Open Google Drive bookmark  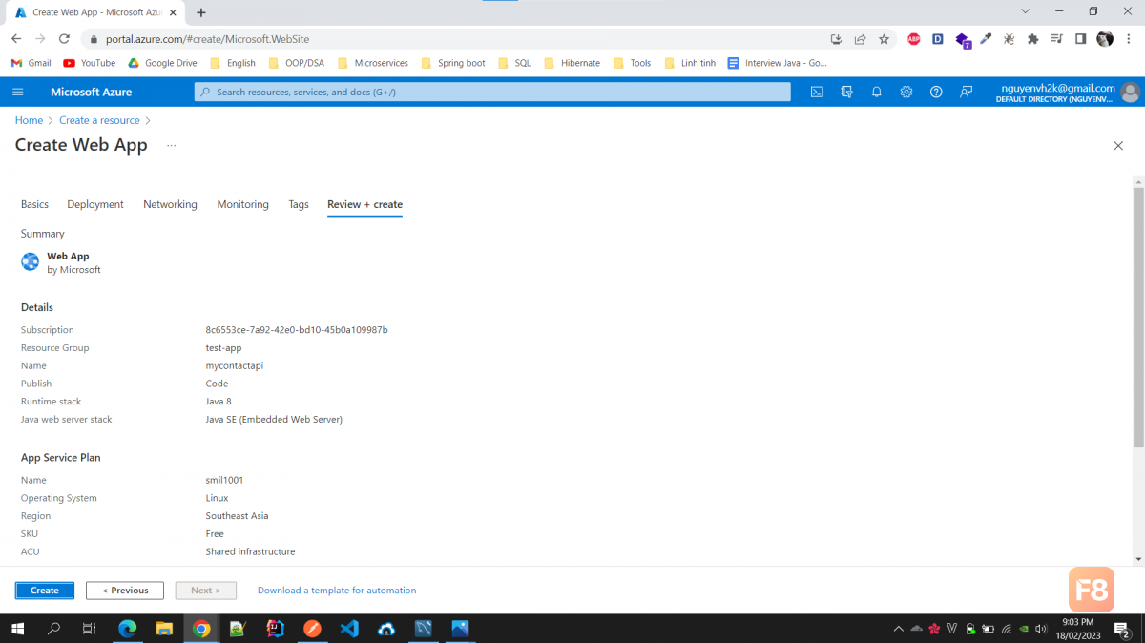click(162, 63)
